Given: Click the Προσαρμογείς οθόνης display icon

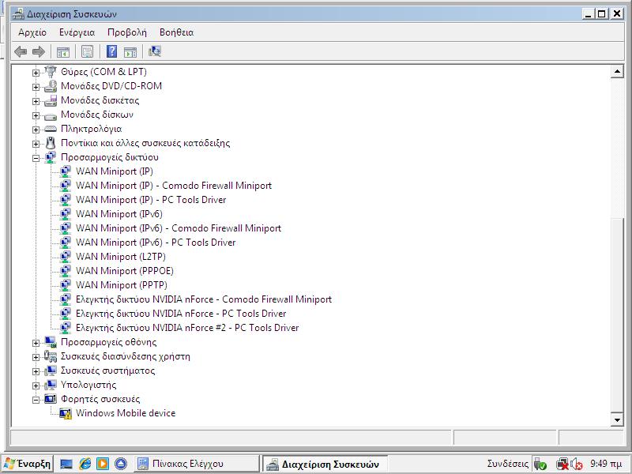Looking at the screenshot, I should point(51,342).
